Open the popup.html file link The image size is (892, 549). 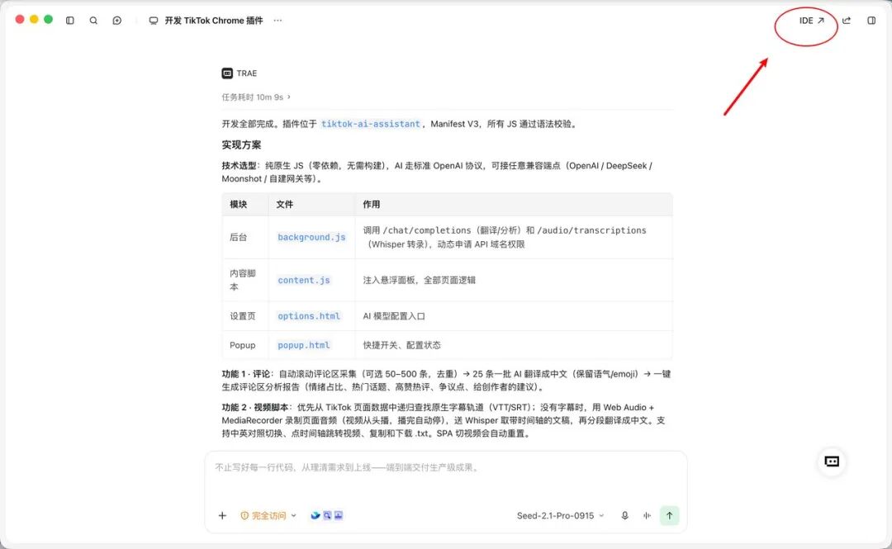point(304,345)
